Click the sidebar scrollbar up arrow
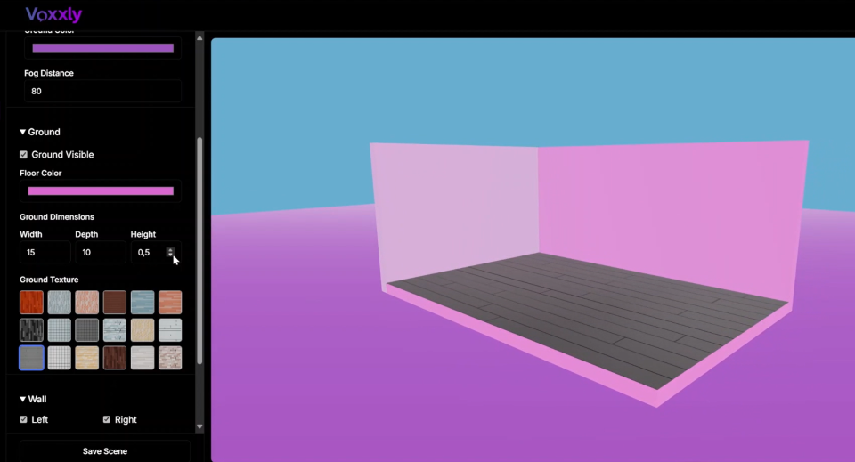Image resolution: width=855 pixels, height=462 pixels. [199, 38]
